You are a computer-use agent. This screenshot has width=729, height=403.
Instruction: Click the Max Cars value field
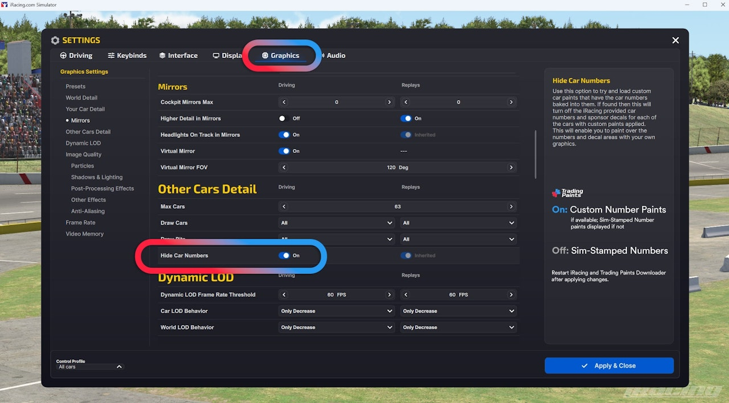coord(398,207)
